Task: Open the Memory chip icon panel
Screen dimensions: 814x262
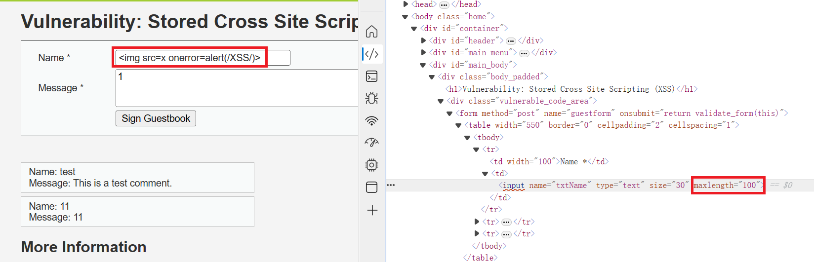Action: [x=371, y=165]
